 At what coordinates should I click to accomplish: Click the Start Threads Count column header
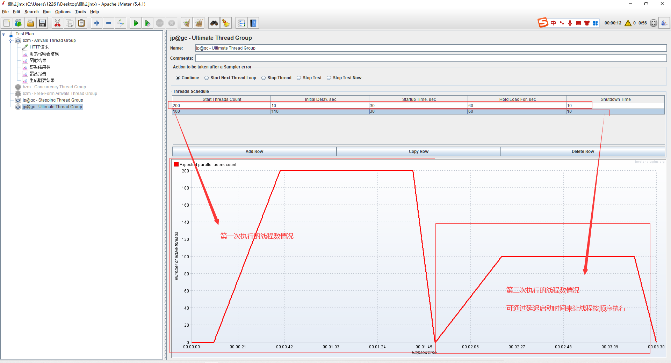(x=222, y=99)
